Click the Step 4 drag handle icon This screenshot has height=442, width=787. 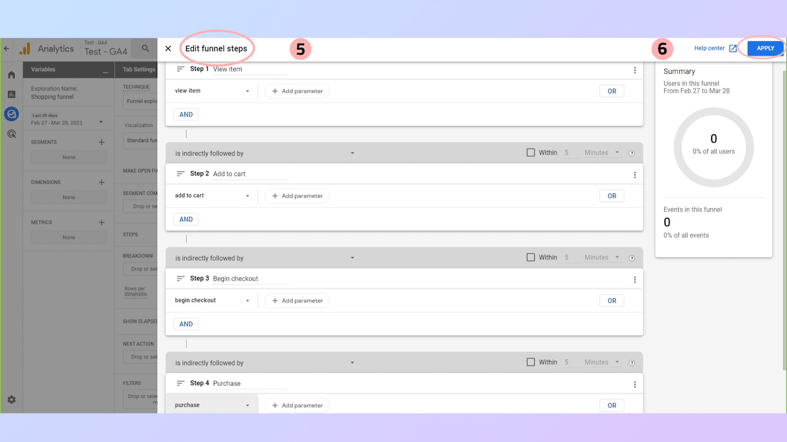pos(181,383)
